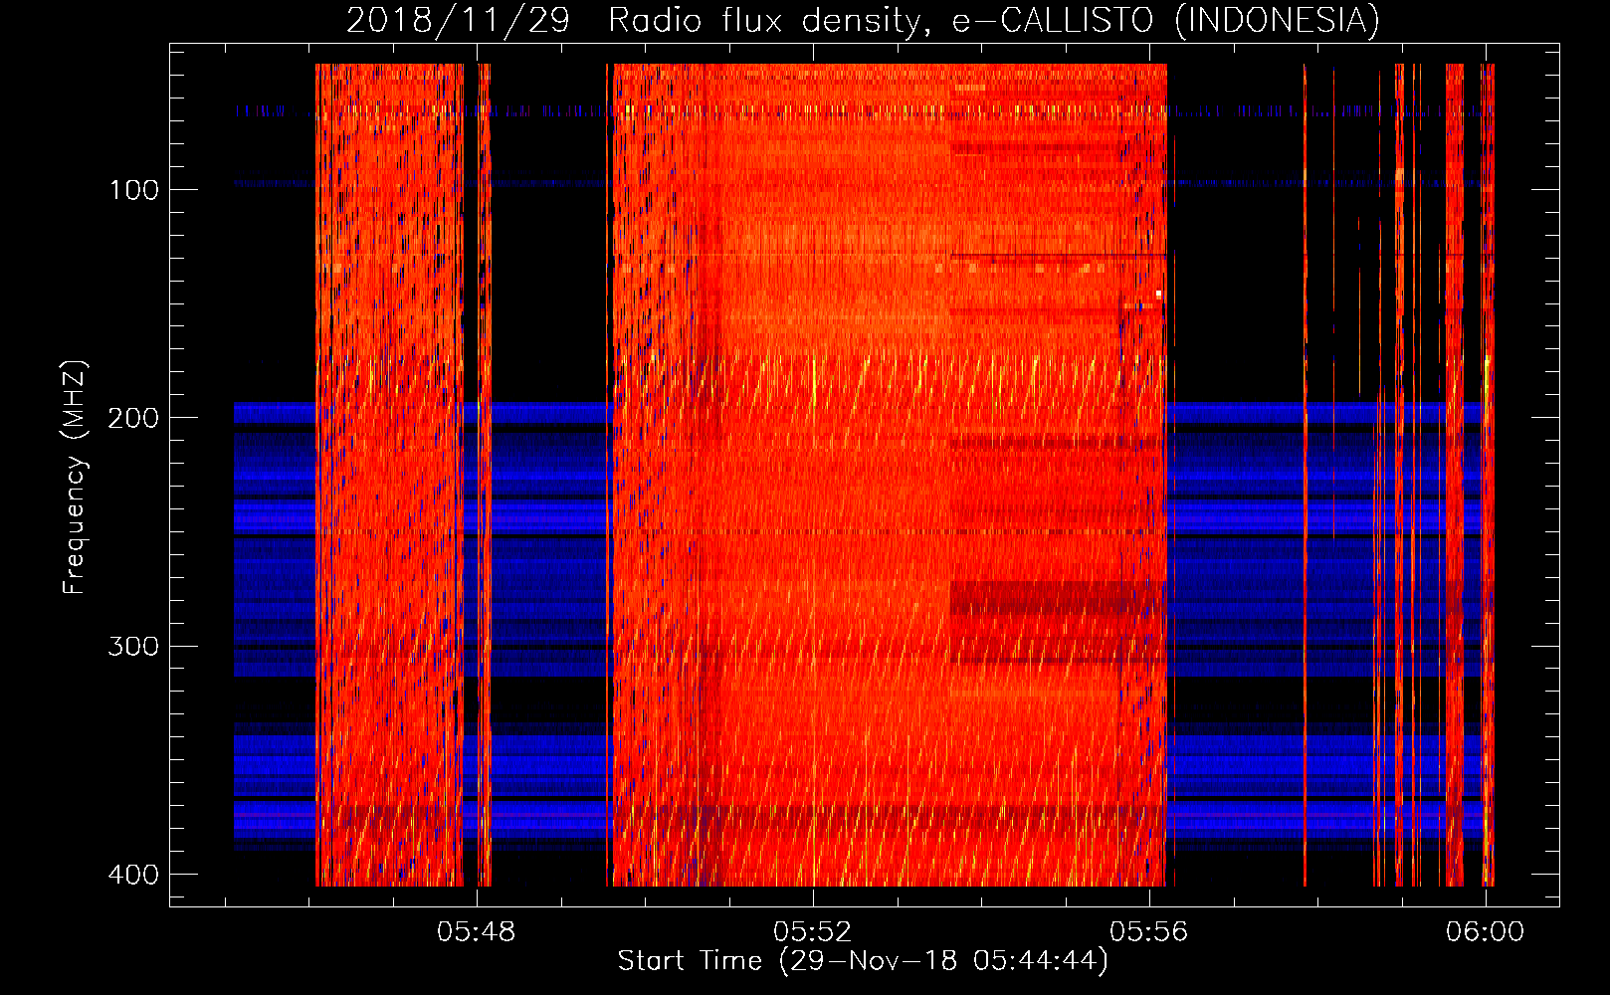Click the '05:56' time tick label

pos(1149,931)
